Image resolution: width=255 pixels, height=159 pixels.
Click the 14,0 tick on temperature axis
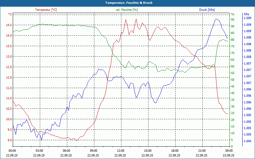pos(9,36)
